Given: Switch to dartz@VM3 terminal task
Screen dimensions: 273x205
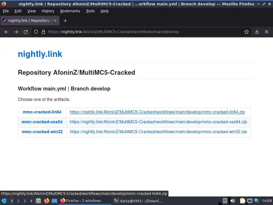Looking at the screenshot, I should [x=138, y=201].
